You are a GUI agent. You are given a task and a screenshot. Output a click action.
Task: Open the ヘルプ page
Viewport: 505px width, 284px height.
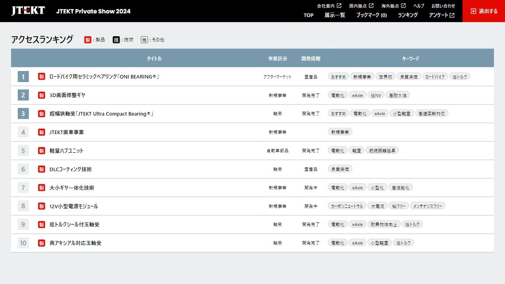point(419,6)
